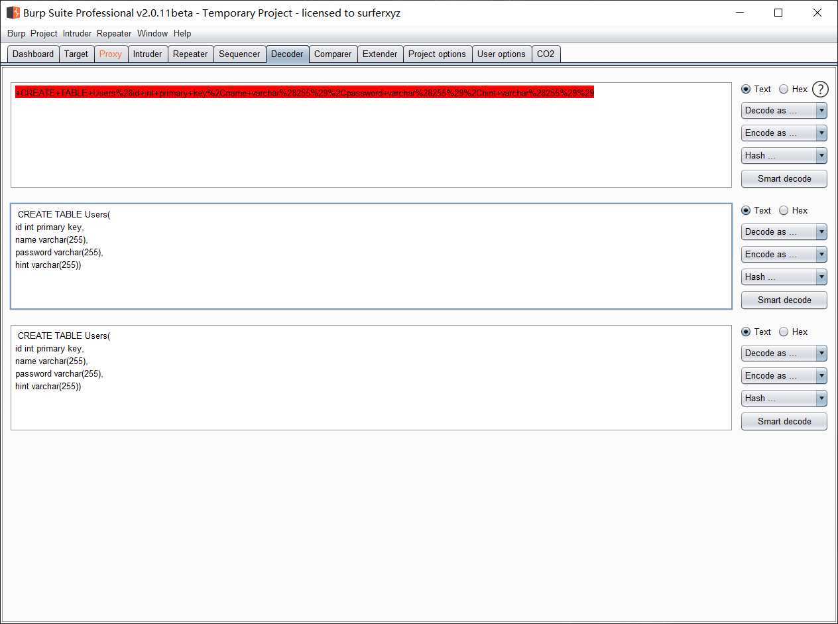Open 'Hash' dropdown in first panel
The width and height of the screenshot is (838, 624).
(x=784, y=156)
